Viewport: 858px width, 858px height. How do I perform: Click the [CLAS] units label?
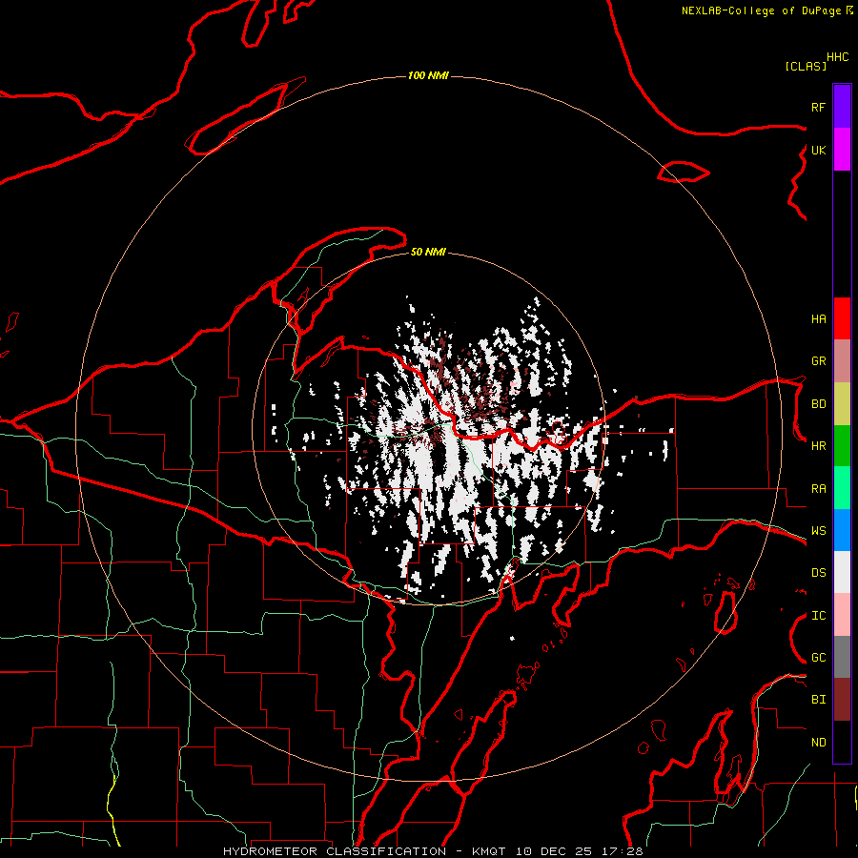[x=806, y=66]
